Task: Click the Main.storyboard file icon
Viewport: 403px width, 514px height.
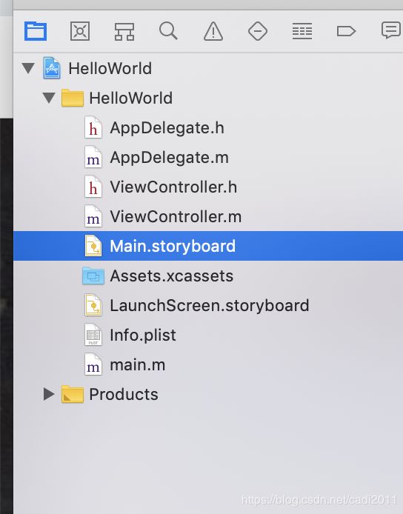Action: pyautogui.click(x=93, y=246)
